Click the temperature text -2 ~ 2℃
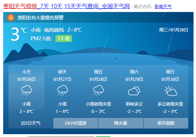Screen dimensions: 196x137 click(x=134, y=112)
